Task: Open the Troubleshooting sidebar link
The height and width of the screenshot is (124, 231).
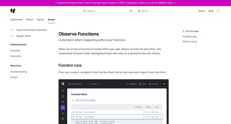Action: 18,72
